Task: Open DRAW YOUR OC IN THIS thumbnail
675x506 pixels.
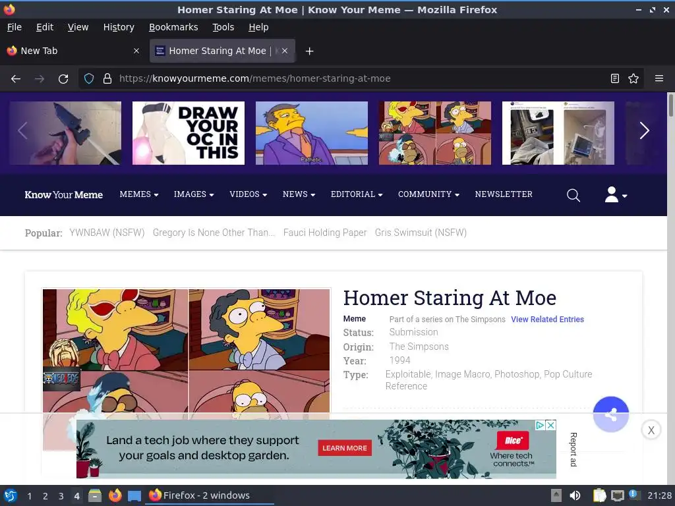Action: point(188,133)
